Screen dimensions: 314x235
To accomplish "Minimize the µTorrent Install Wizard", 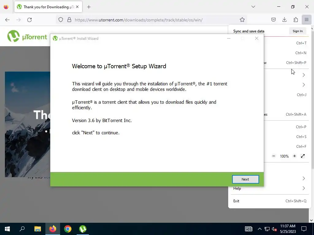I will (229, 38).
